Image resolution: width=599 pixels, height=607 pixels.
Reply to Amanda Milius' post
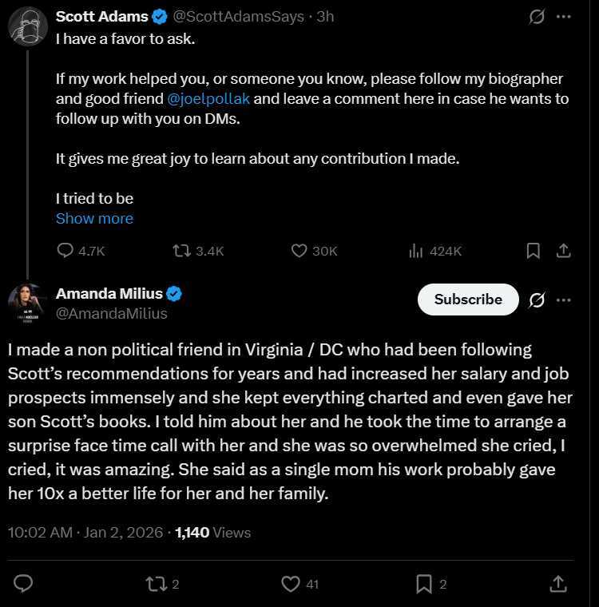pyautogui.click(x=24, y=584)
